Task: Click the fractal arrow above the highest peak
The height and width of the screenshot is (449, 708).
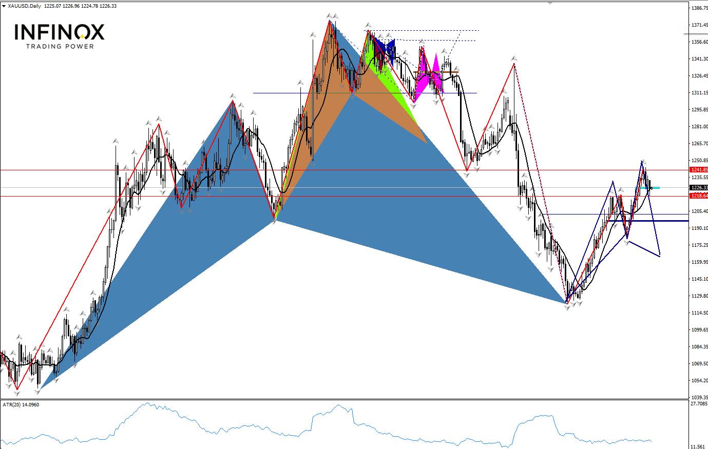Action: (x=329, y=16)
